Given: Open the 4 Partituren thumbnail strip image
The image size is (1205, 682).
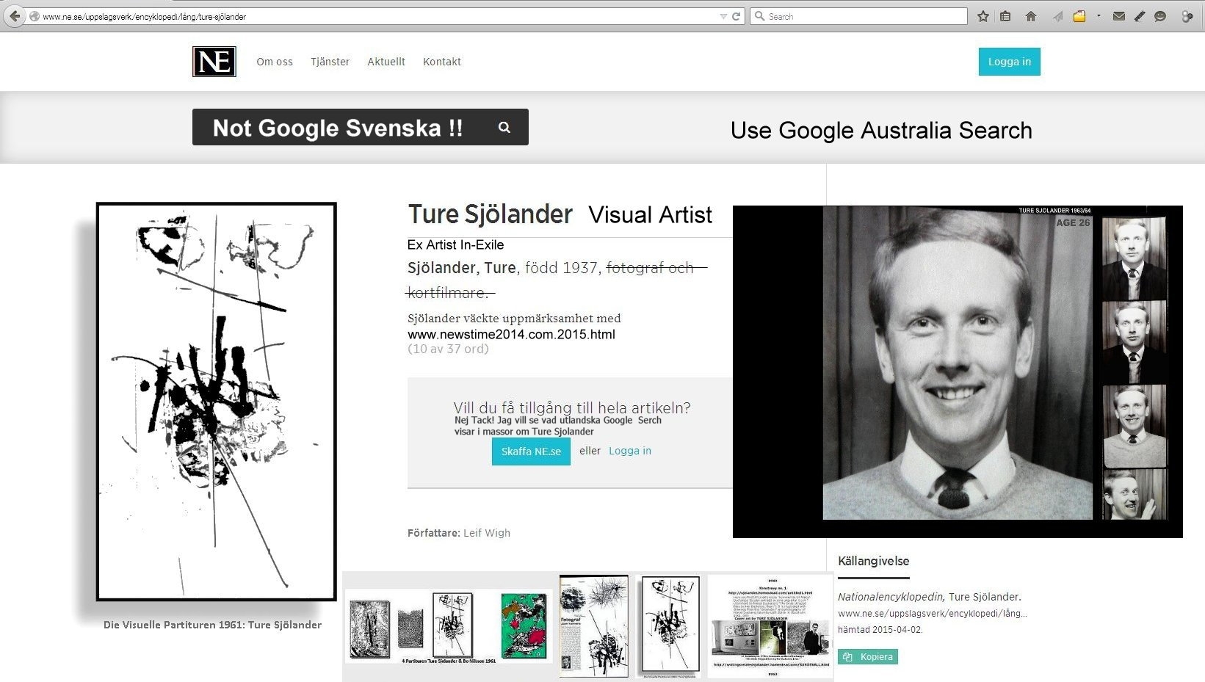Looking at the screenshot, I should 449,626.
